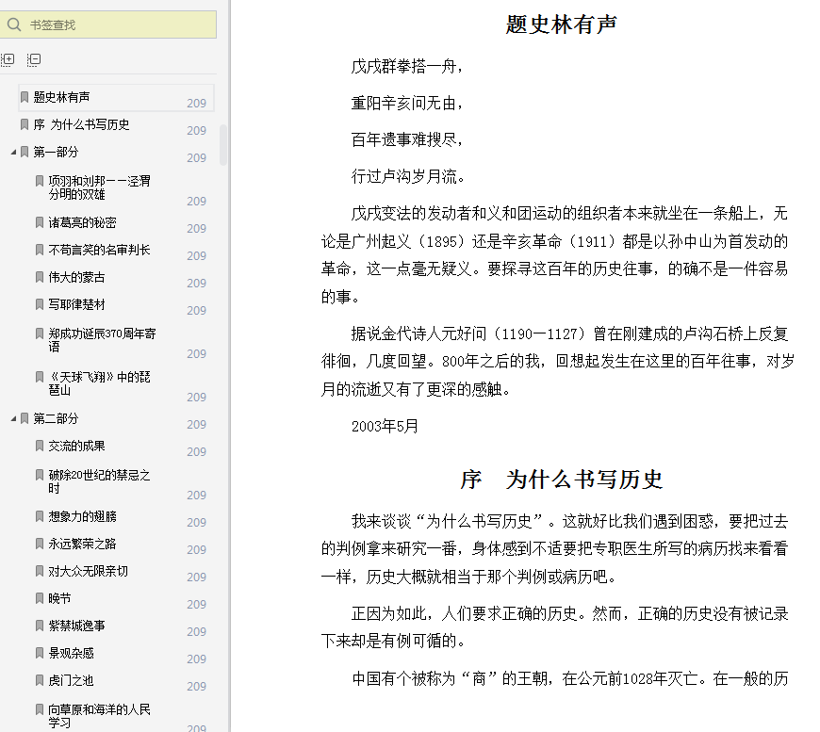Image resolution: width=820 pixels, height=732 pixels.
Task: Select 紫禁城逸事 chapter
Action: [x=77, y=626]
